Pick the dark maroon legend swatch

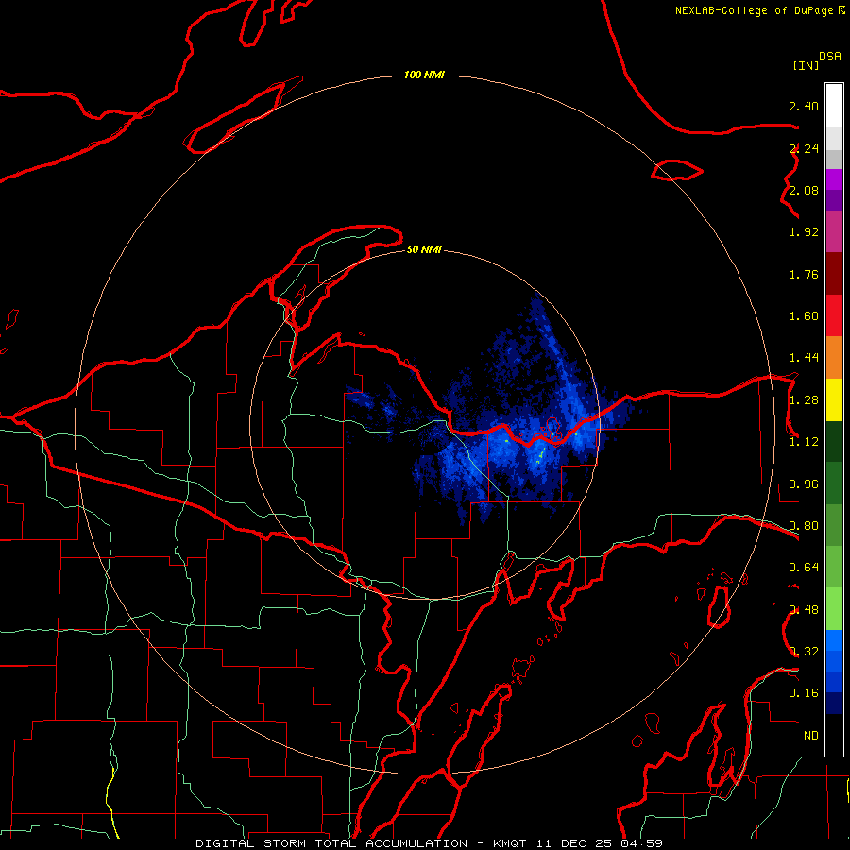coord(834,274)
